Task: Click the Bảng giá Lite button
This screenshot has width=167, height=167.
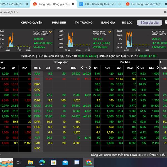Action: 149,23
